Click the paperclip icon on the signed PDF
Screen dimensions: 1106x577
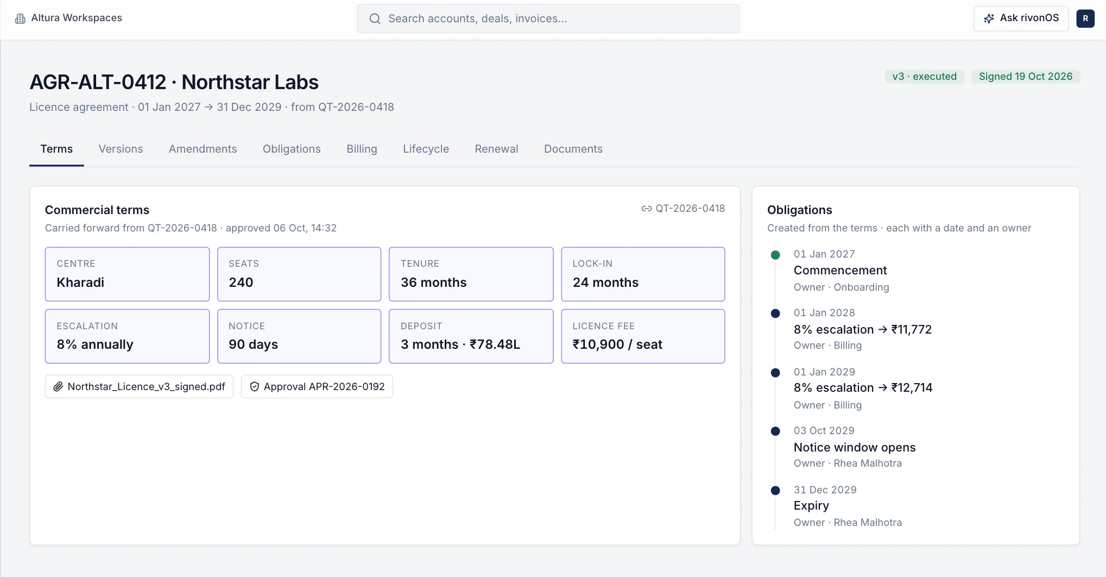[58, 387]
